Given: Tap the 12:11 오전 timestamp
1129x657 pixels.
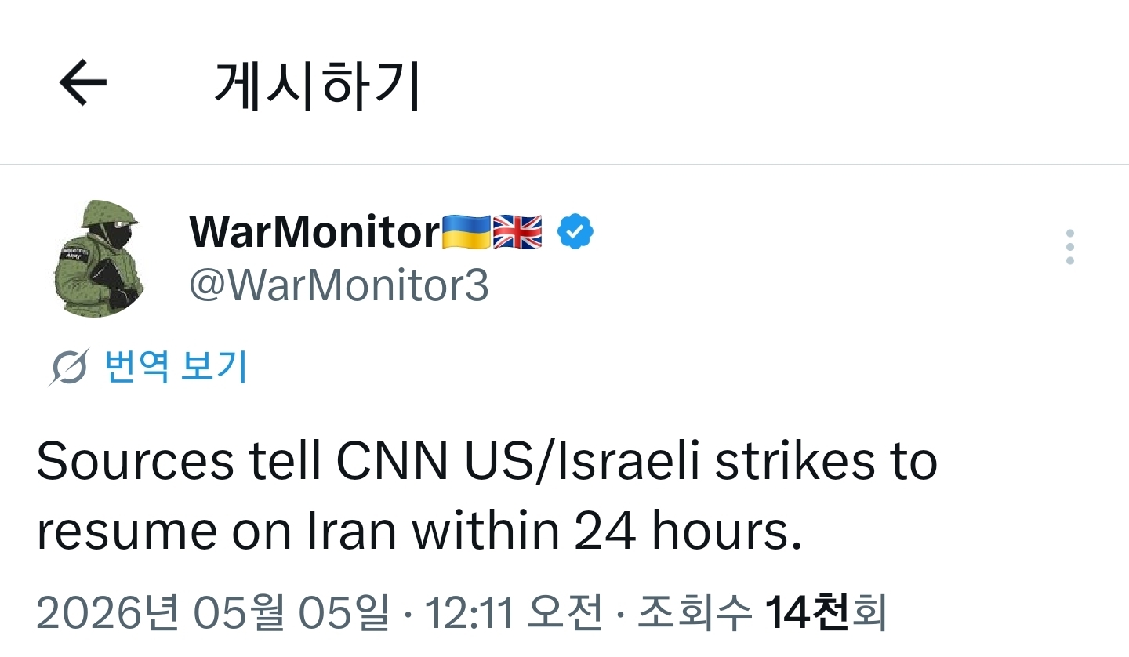Looking at the screenshot, I should click(514, 613).
